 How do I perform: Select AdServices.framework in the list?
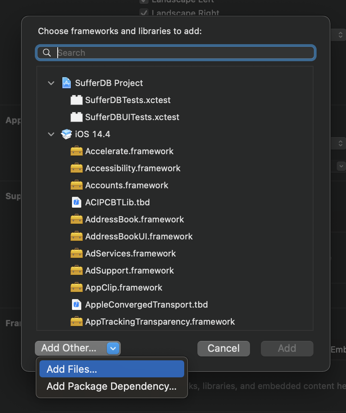tap(175, 253)
